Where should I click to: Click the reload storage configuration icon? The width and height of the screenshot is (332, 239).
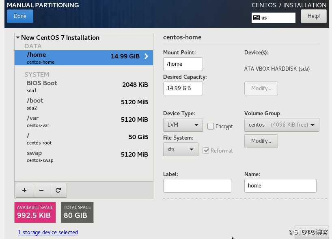[58, 190]
